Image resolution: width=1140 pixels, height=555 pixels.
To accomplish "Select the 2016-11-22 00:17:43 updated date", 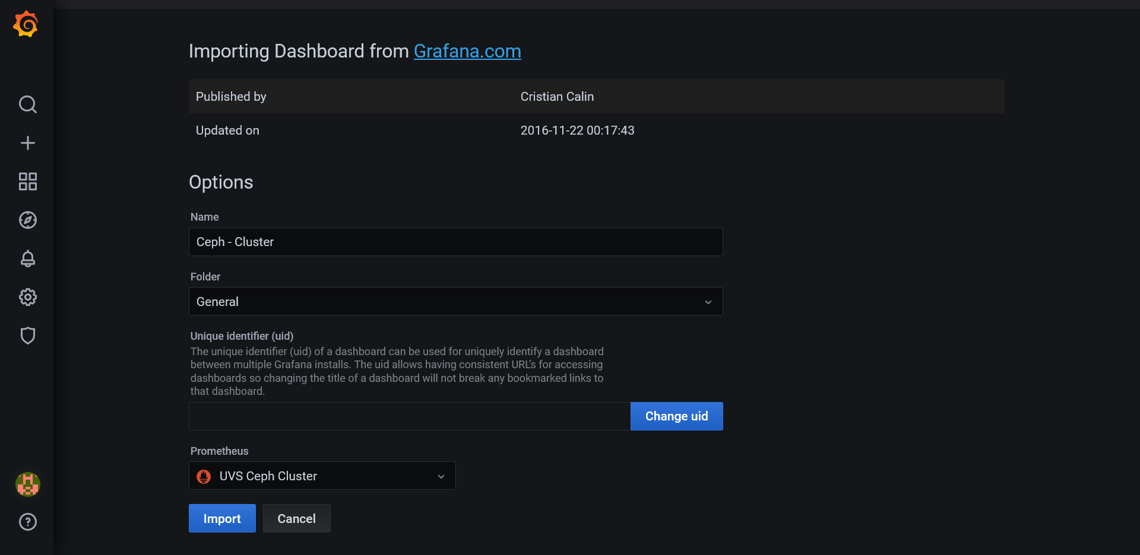I will pos(577,130).
